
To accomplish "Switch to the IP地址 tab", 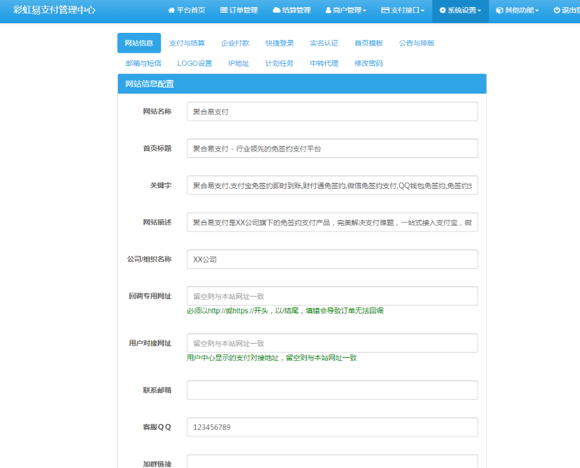I will (x=238, y=63).
